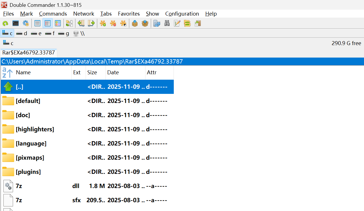Open the [plugins] folder
This screenshot has width=364, height=211.
point(28,172)
